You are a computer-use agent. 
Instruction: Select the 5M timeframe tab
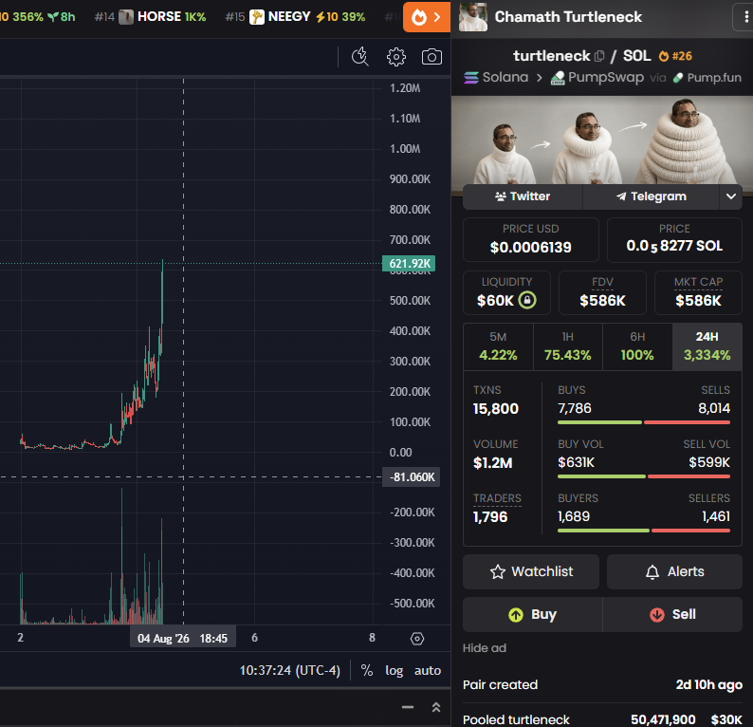coord(498,346)
